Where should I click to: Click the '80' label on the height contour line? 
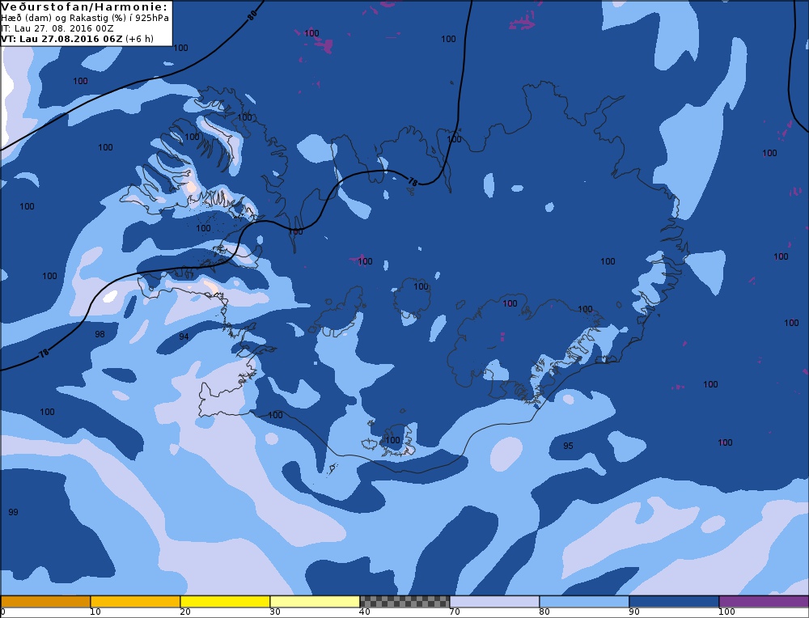pyautogui.click(x=252, y=15)
